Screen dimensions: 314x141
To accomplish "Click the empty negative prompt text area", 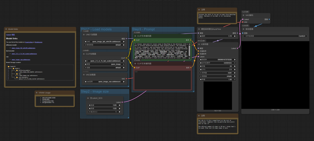I will [x=163, y=79].
